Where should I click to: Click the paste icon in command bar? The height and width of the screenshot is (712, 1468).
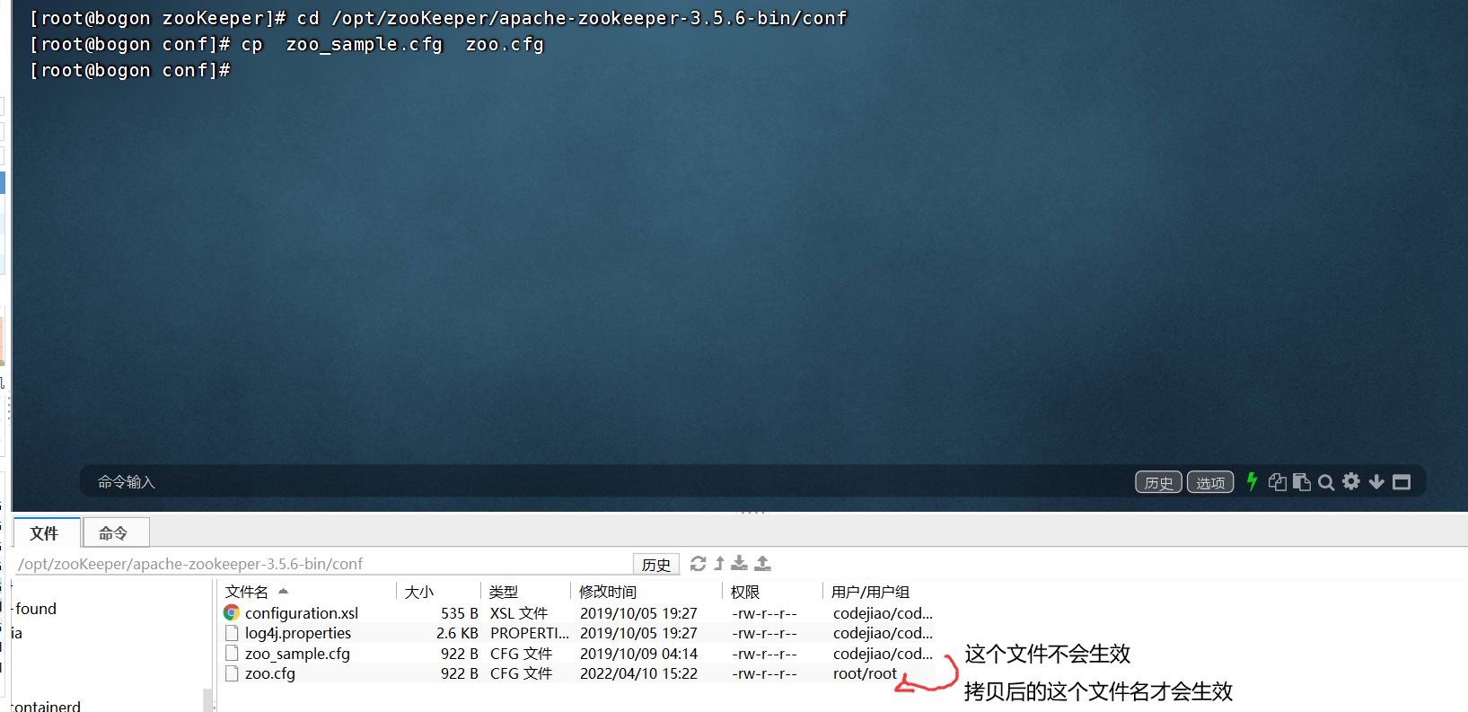pyautogui.click(x=1302, y=482)
